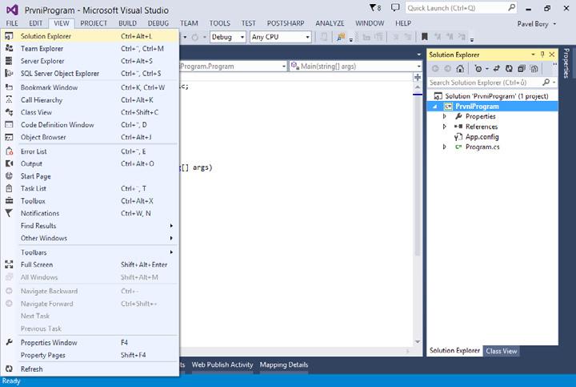Click the Task List clipboard icon
576x387 pixels.
click(x=9, y=188)
